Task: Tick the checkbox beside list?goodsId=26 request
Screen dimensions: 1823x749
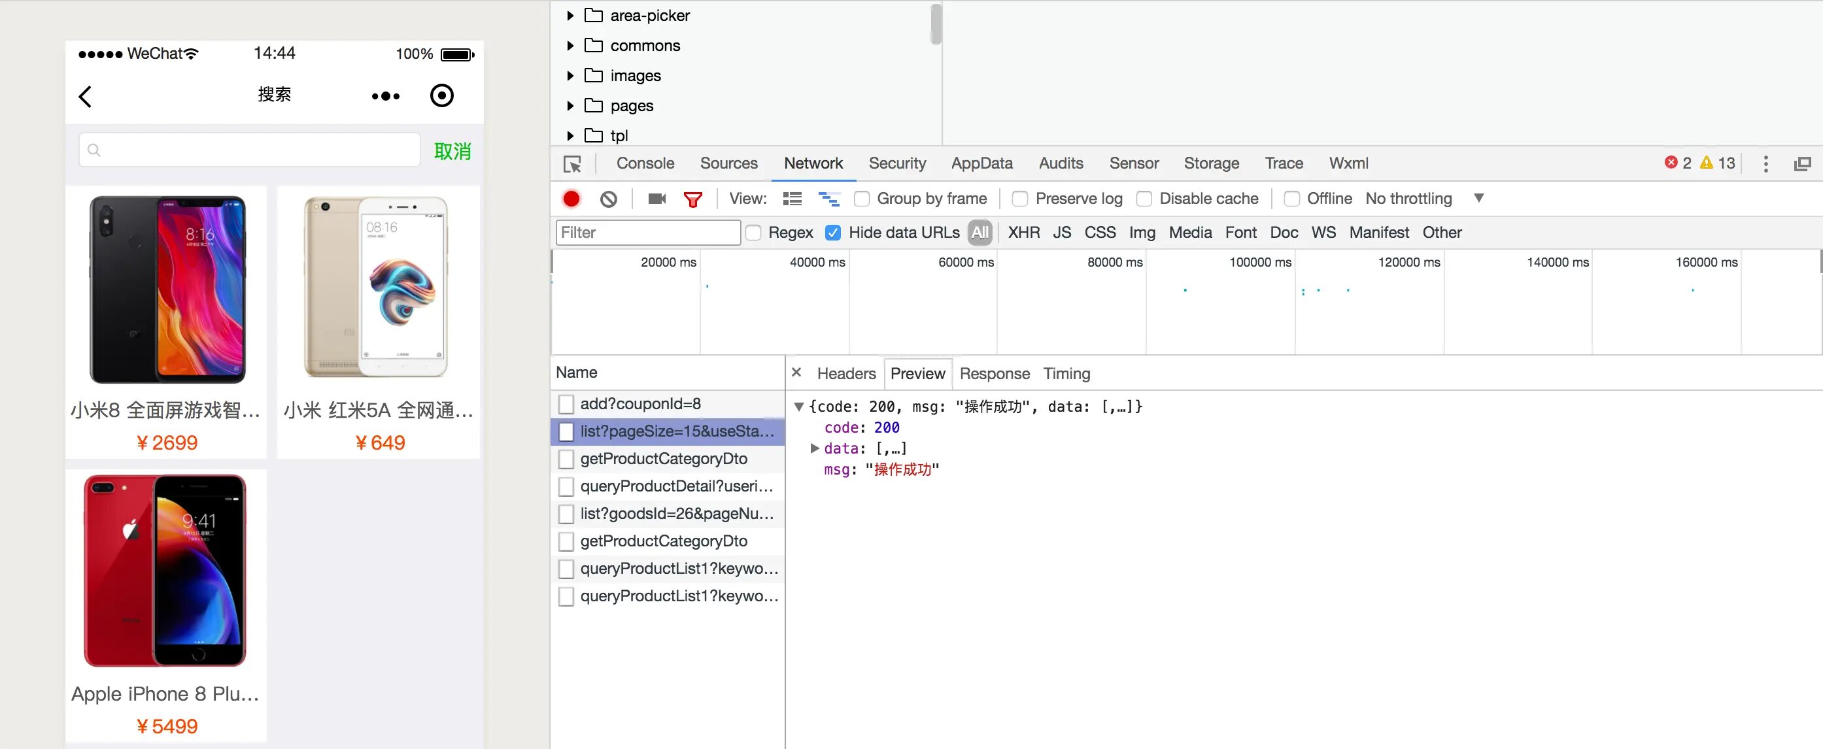Action: (x=566, y=514)
